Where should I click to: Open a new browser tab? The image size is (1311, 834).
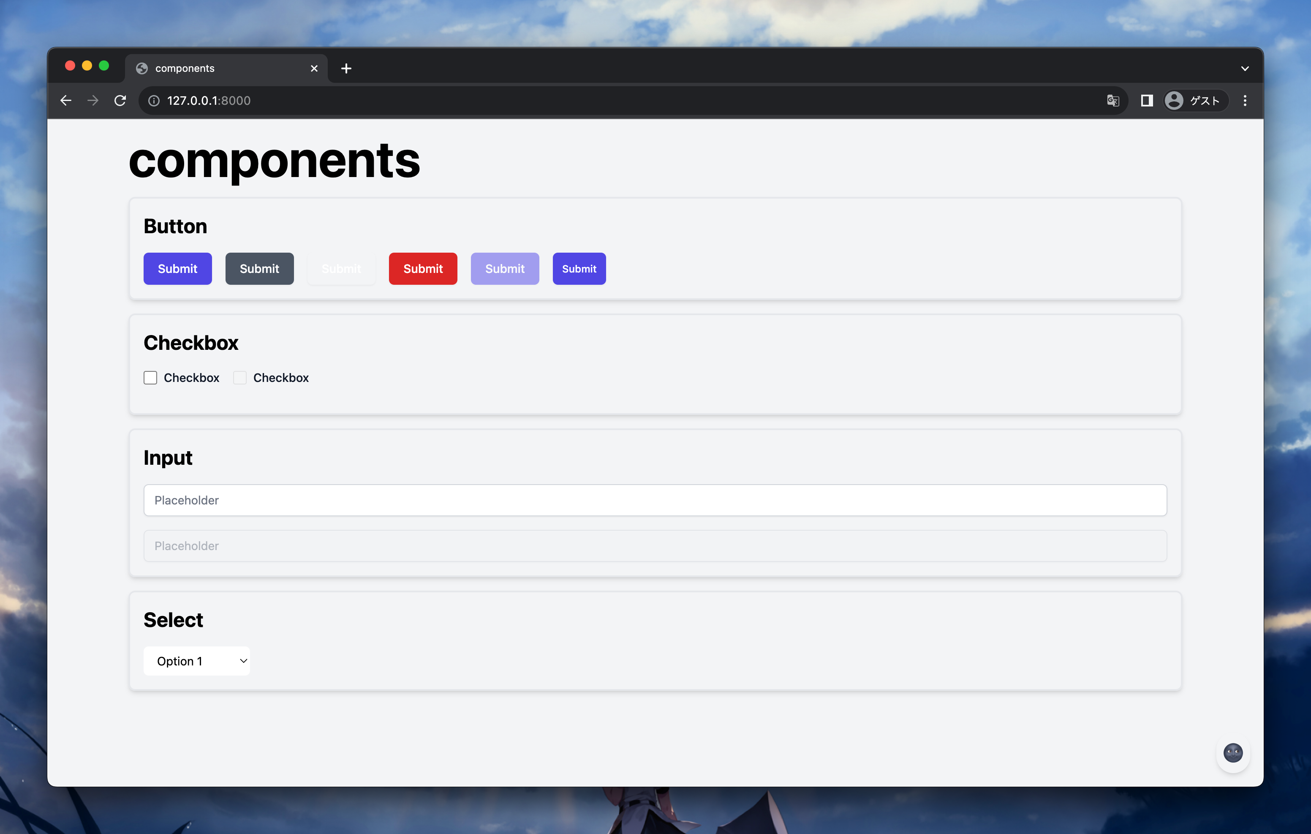click(x=347, y=68)
